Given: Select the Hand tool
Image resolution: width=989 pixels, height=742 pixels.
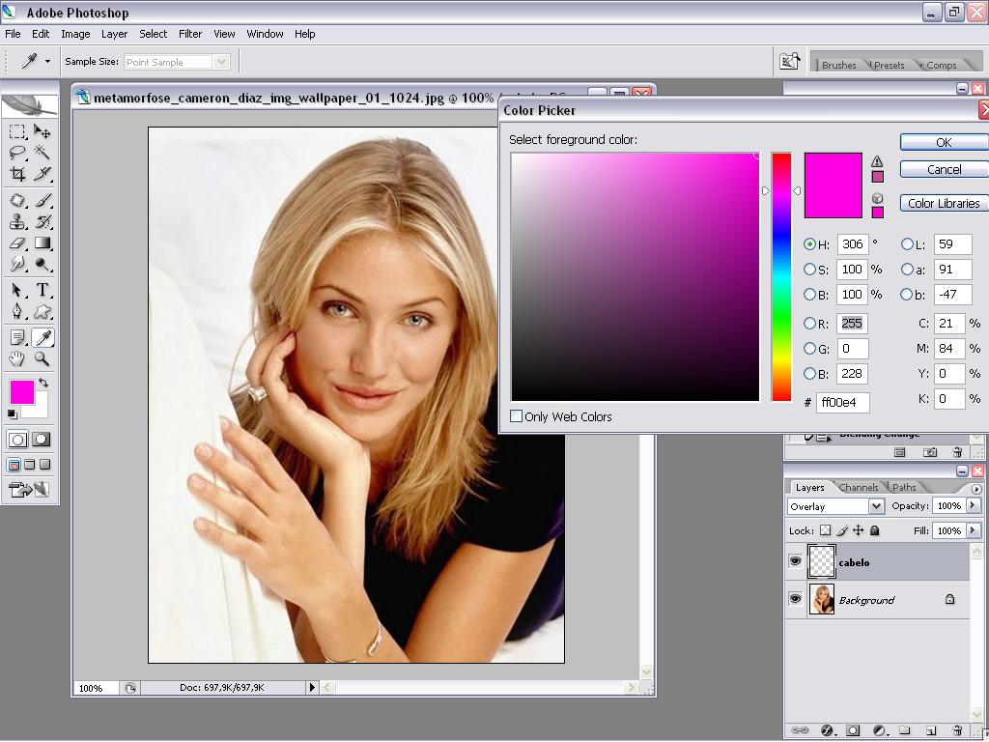Looking at the screenshot, I should click(17, 359).
